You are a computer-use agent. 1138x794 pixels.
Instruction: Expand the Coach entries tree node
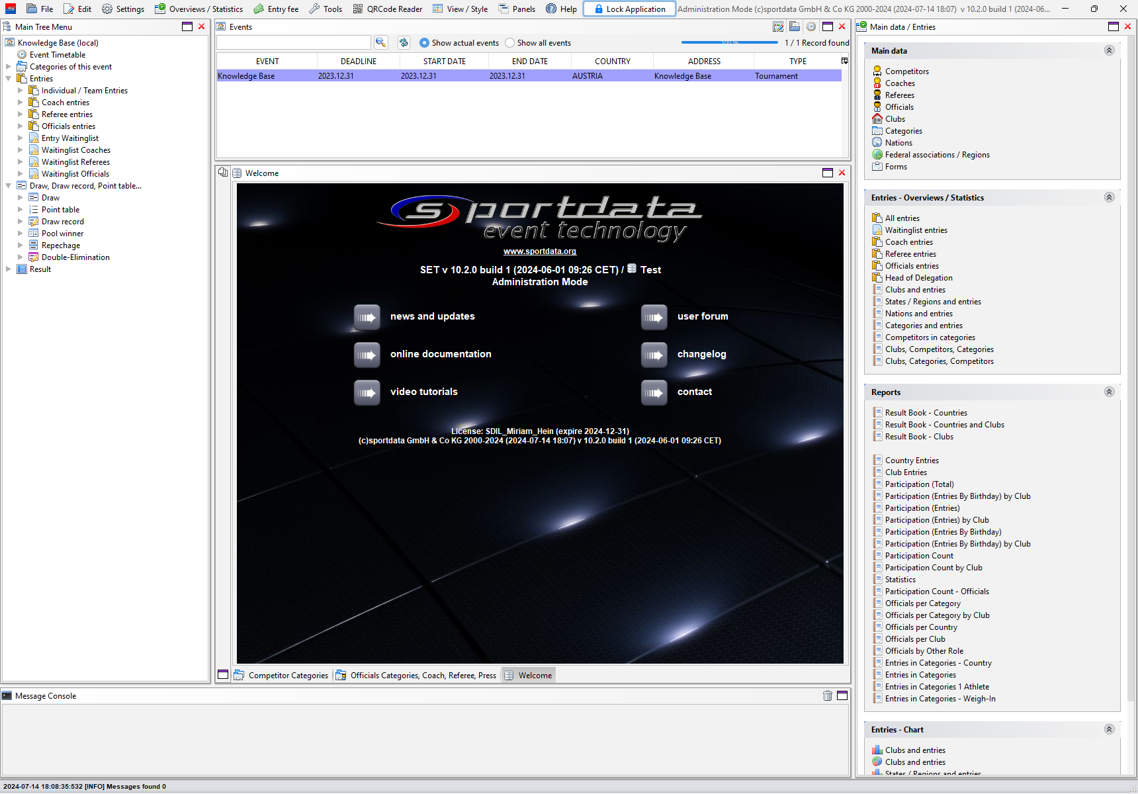point(21,103)
